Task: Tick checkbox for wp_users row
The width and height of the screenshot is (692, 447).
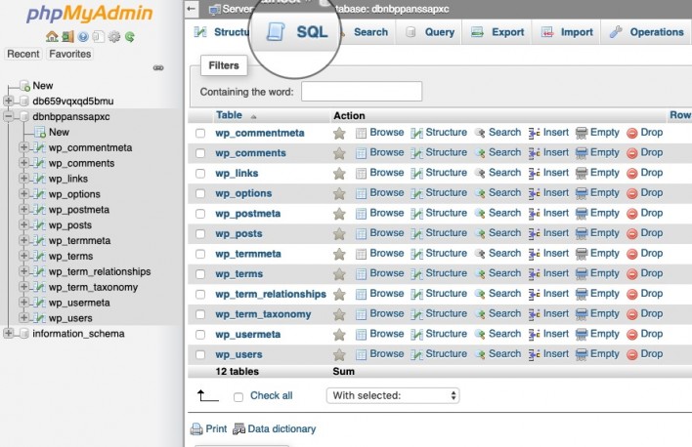Action: coord(200,355)
